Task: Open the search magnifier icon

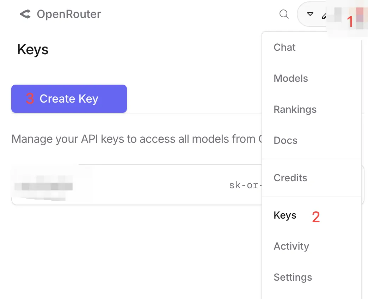Action: 284,14
